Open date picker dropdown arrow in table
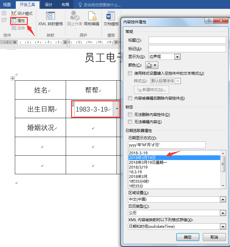 click(x=117, y=109)
